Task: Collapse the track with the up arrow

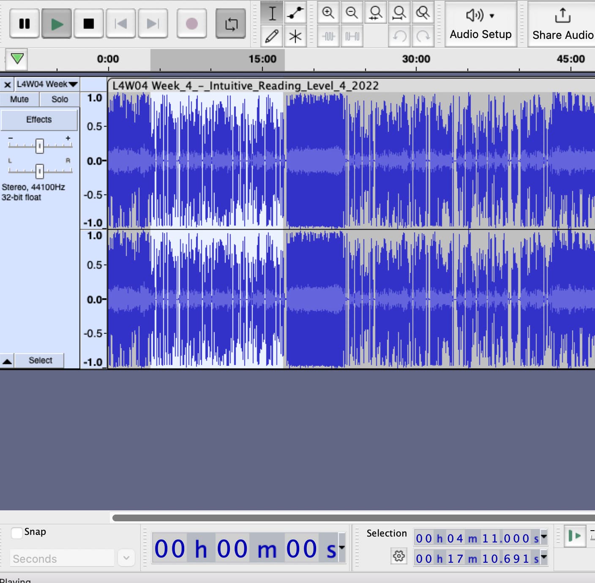Action: coord(7,361)
